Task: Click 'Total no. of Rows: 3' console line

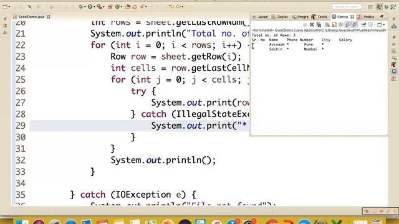Action: tap(274, 35)
